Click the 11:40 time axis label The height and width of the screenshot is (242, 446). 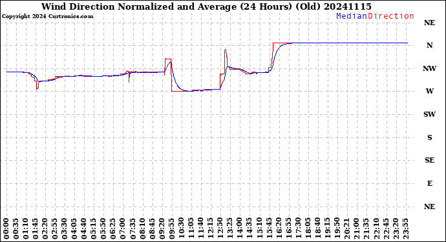pos(200,229)
